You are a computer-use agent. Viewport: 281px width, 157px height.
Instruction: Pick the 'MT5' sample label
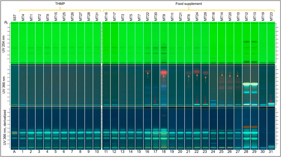point(131,18)
